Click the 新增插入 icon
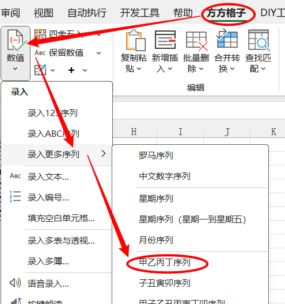Screen dimensions: 285x304 (x=165, y=40)
